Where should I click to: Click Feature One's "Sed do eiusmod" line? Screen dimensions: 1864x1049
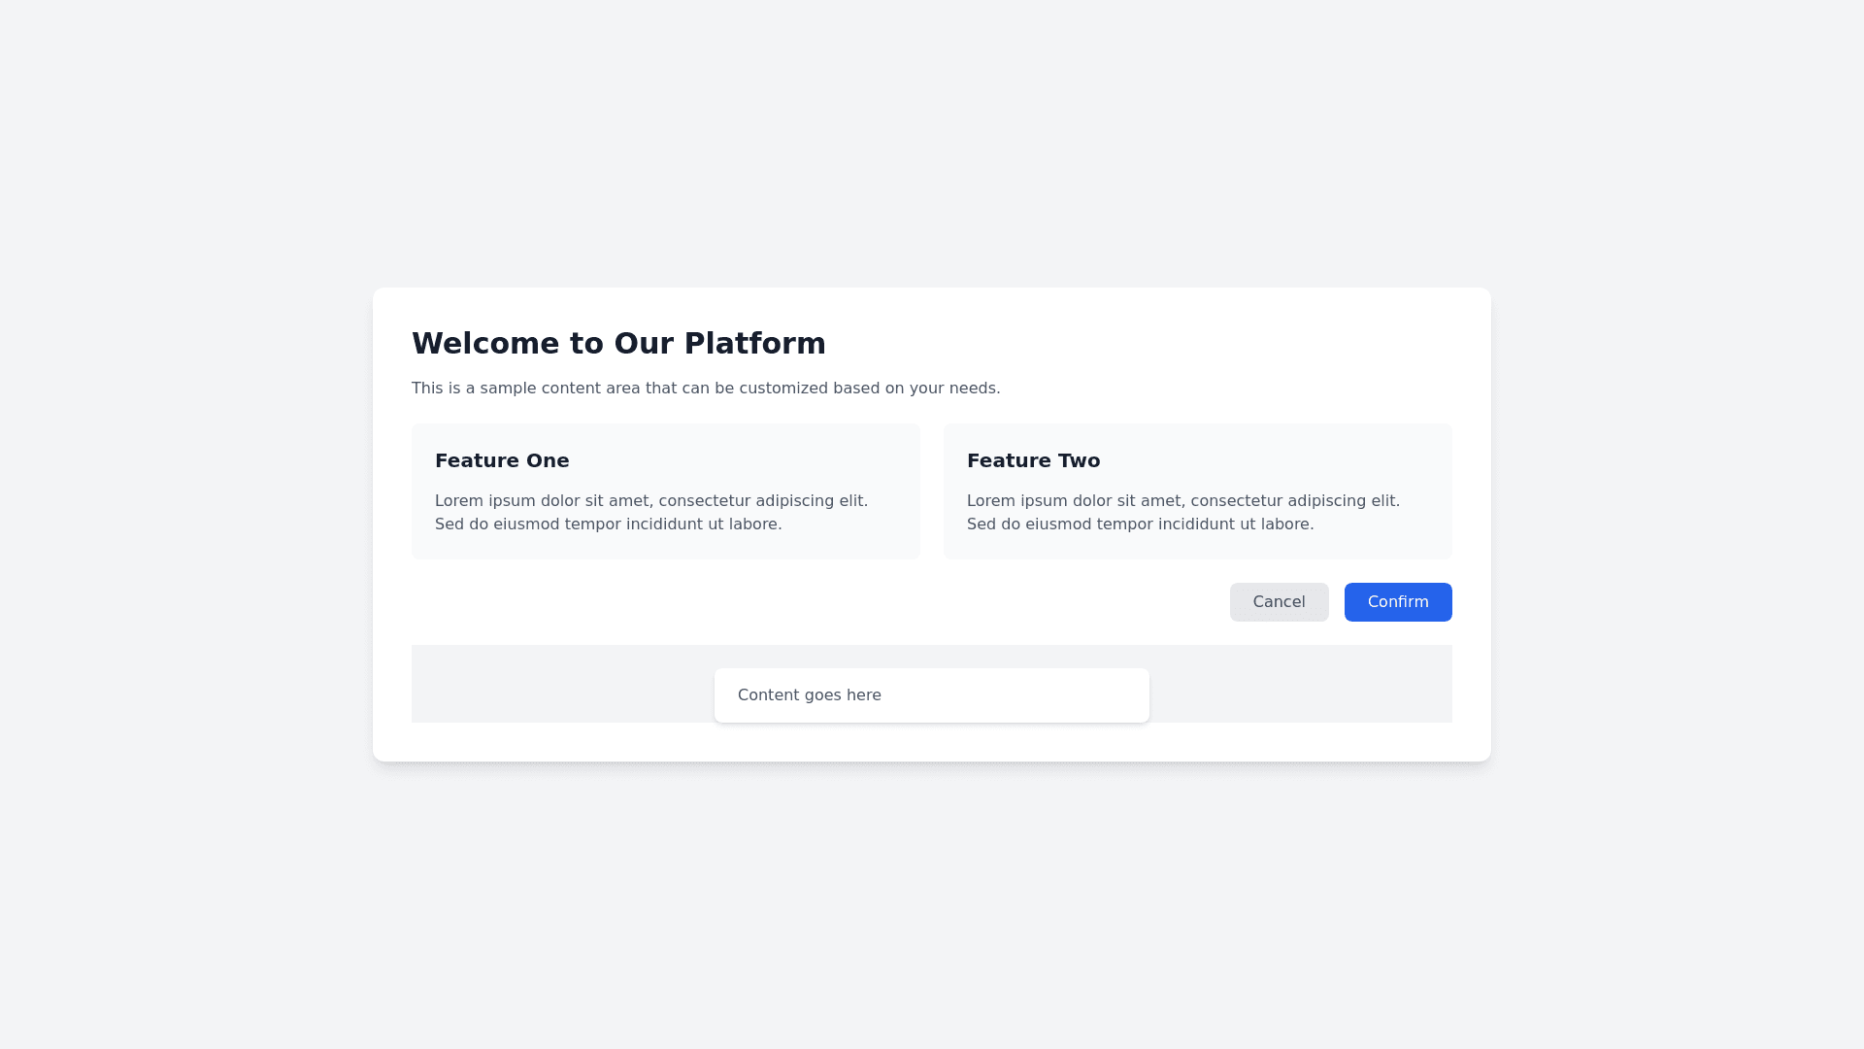[608, 524]
